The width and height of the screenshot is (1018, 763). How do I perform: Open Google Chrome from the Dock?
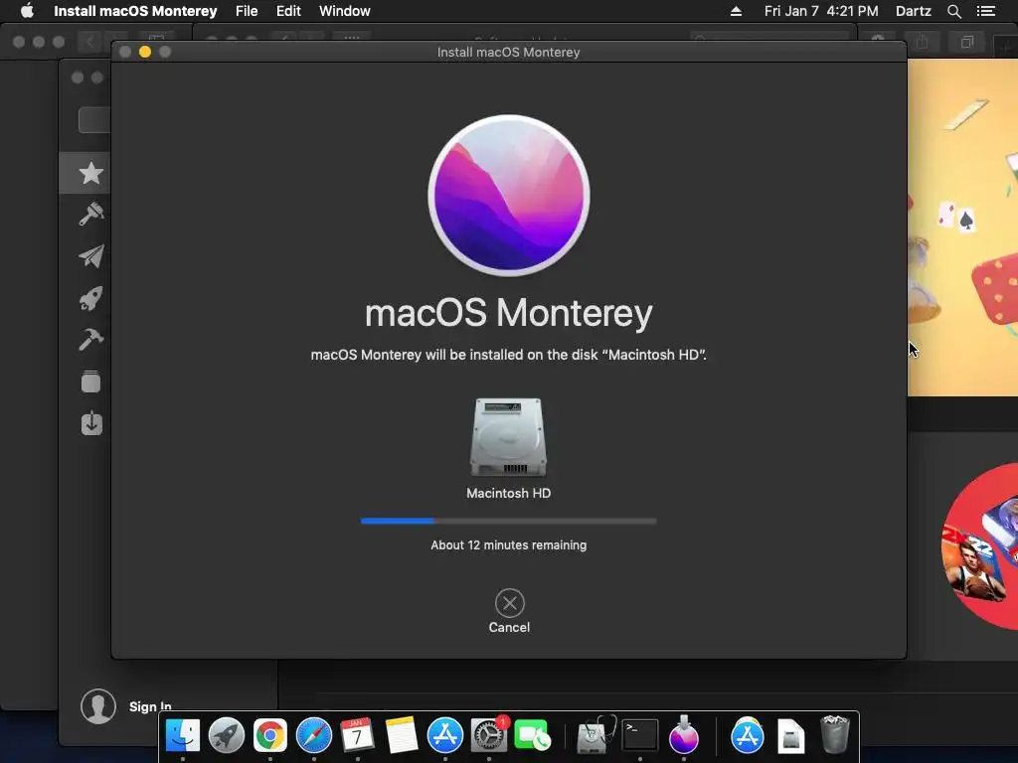click(x=270, y=736)
